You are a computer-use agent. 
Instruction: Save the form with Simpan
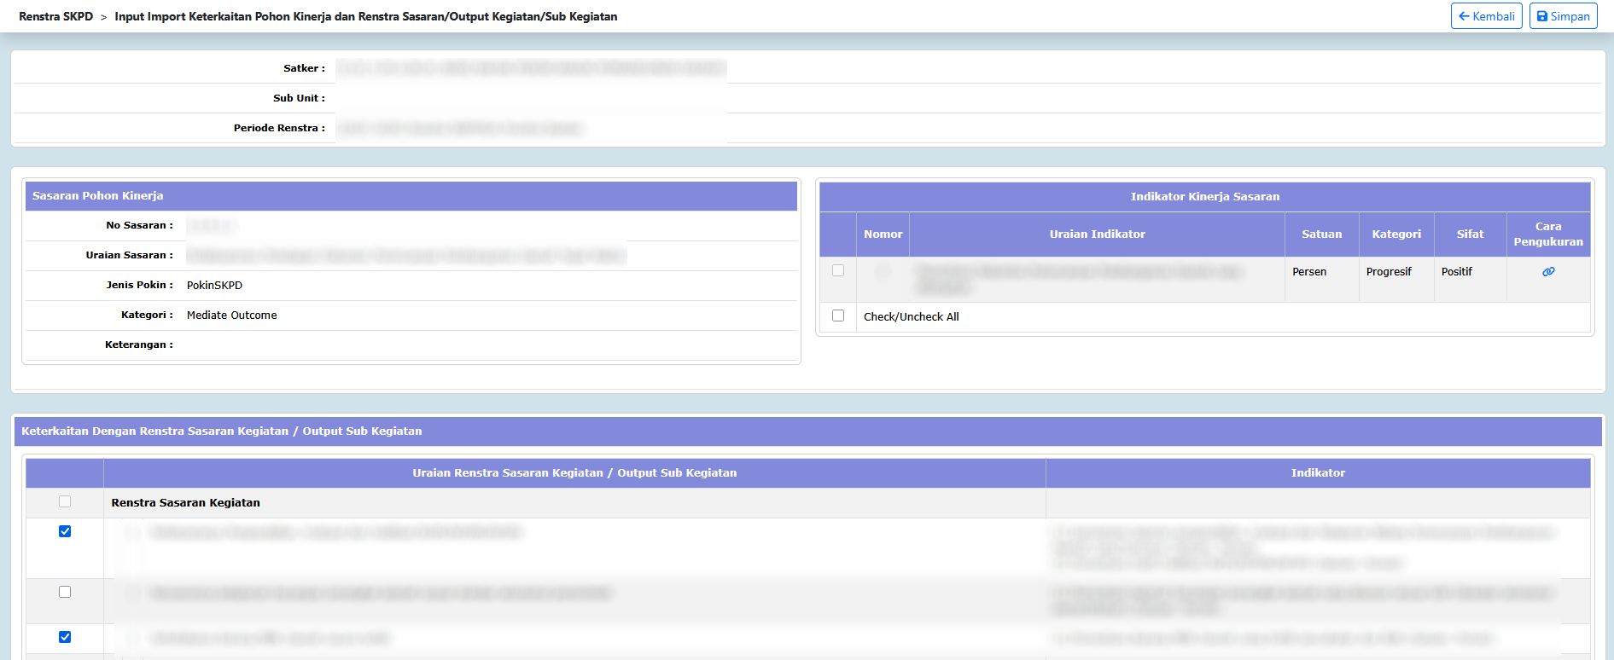tap(1563, 16)
